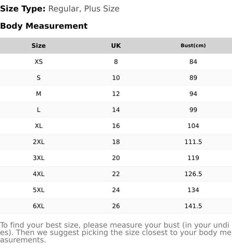Screen dimensions: 232x251
Task: Click the bust value 111.5
Action: pyautogui.click(x=193, y=142)
